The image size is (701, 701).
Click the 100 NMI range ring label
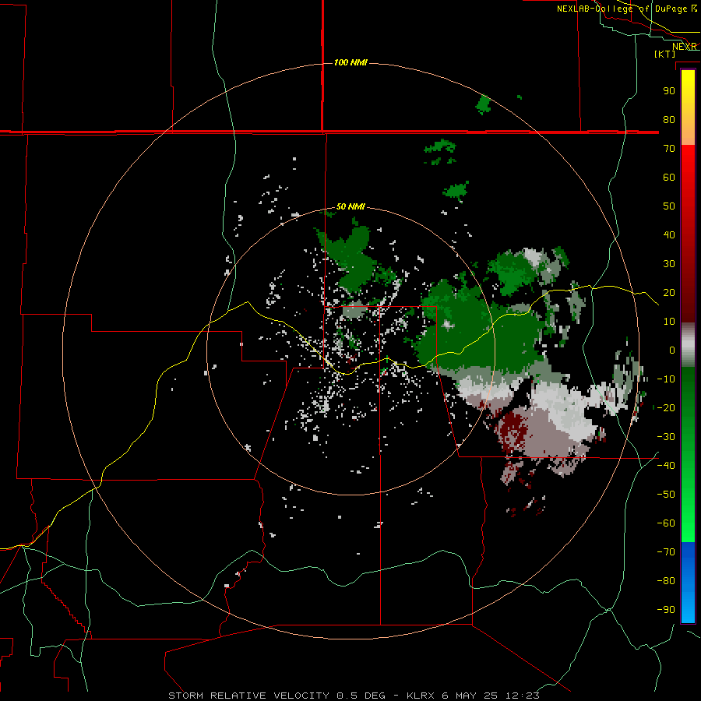[350, 62]
